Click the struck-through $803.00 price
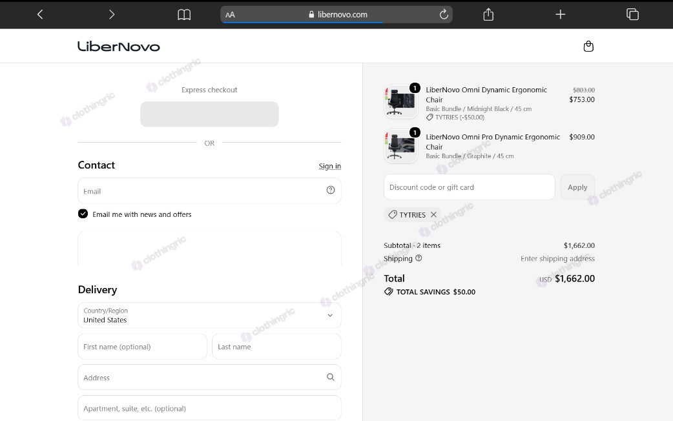This screenshot has height=421, width=673. (x=584, y=90)
